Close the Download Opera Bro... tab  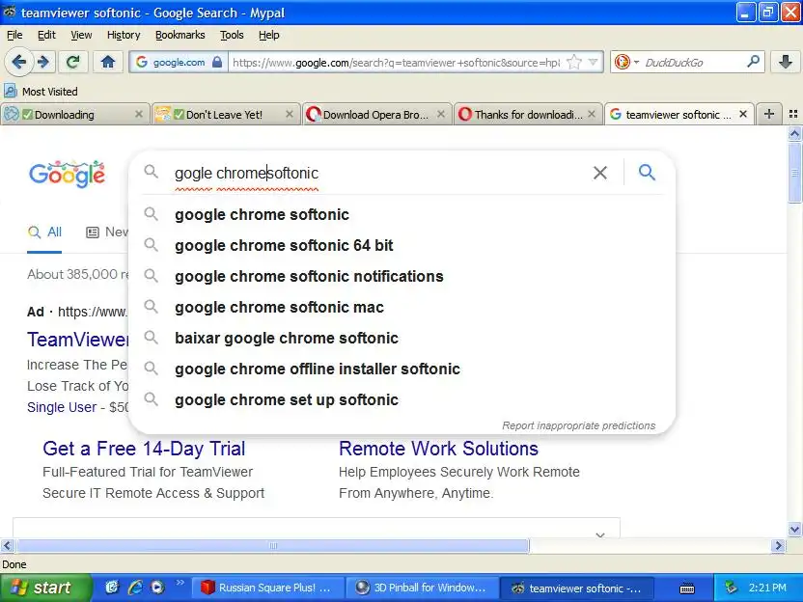tap(440, 114)
